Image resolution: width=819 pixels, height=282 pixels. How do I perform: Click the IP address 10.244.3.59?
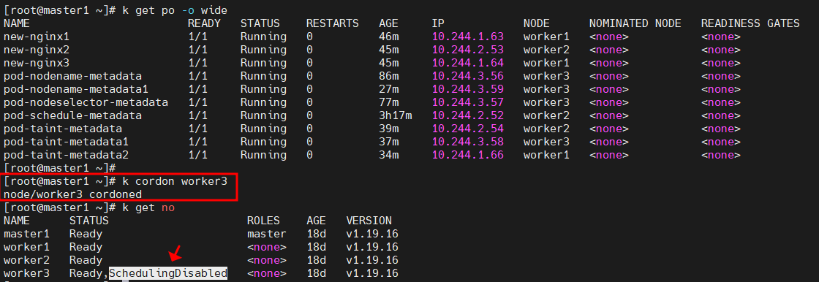click(467, 89)
